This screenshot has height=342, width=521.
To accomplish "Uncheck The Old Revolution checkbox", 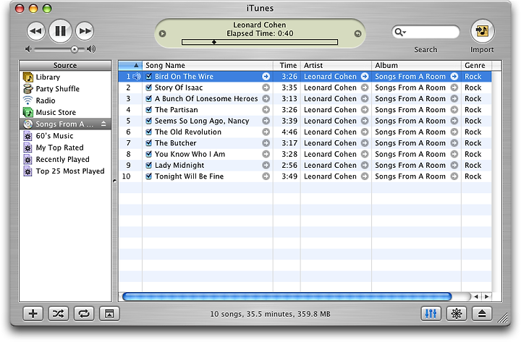I will 148,132.
